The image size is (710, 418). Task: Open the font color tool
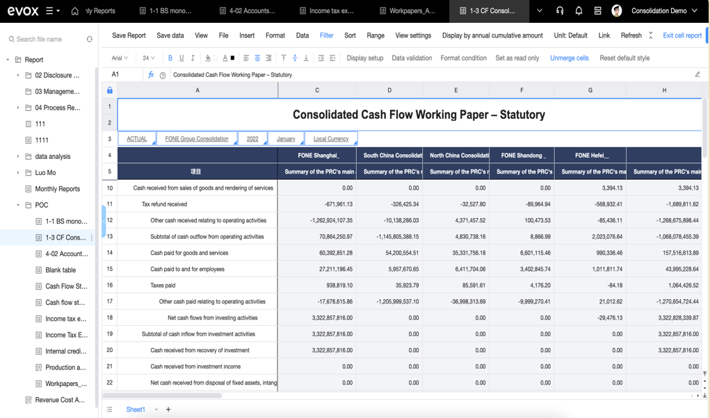tap(225, 58)
